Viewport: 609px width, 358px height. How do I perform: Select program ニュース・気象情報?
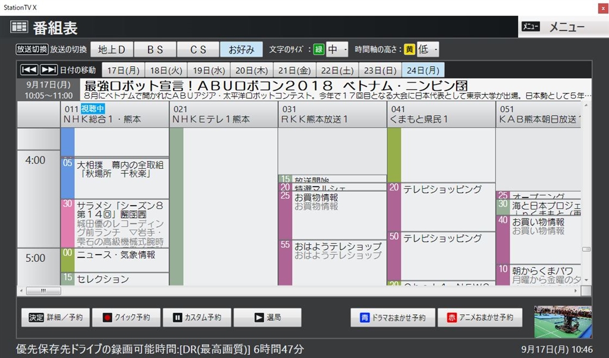pos(115,260)
